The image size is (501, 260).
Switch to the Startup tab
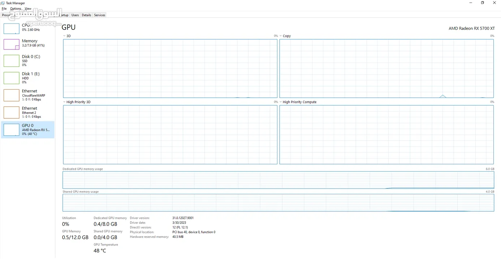coord(64,15)
